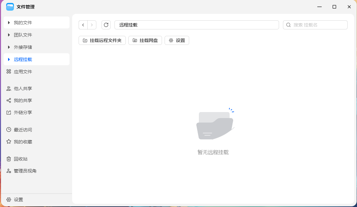Click the 文件管理 app logo
357x207 pixels.
click(10, 7)
